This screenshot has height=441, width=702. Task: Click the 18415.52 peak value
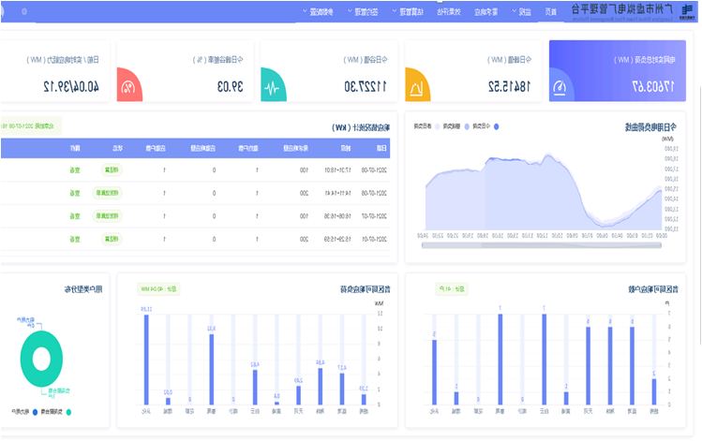coord(510,86)
